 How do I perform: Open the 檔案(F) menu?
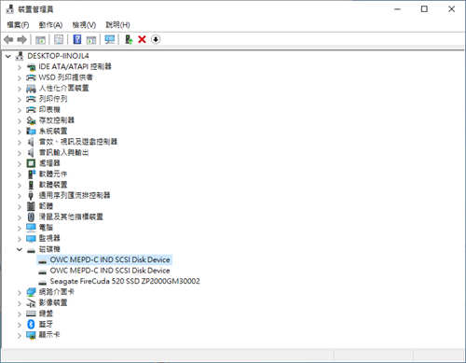18,25
